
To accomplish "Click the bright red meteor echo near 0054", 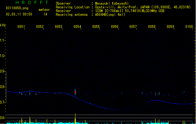I will pos(75,92).
